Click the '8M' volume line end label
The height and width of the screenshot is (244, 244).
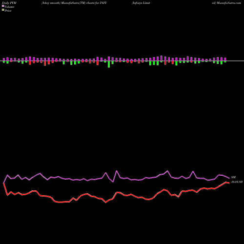tap(233, 177)
